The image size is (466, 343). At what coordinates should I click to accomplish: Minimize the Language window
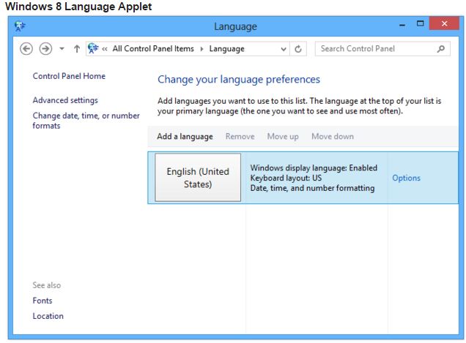(402, 25)
